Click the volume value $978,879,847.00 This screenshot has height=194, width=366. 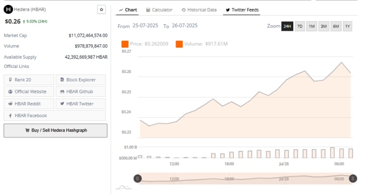tap(91, 46)
